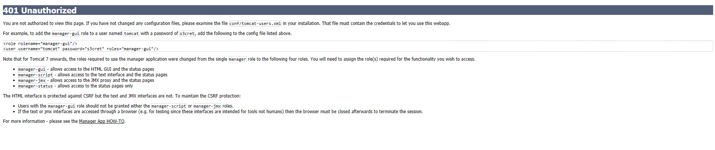Click manager-gui in the 'For example' sentence
715x150 pixels.
pos(66,33)
